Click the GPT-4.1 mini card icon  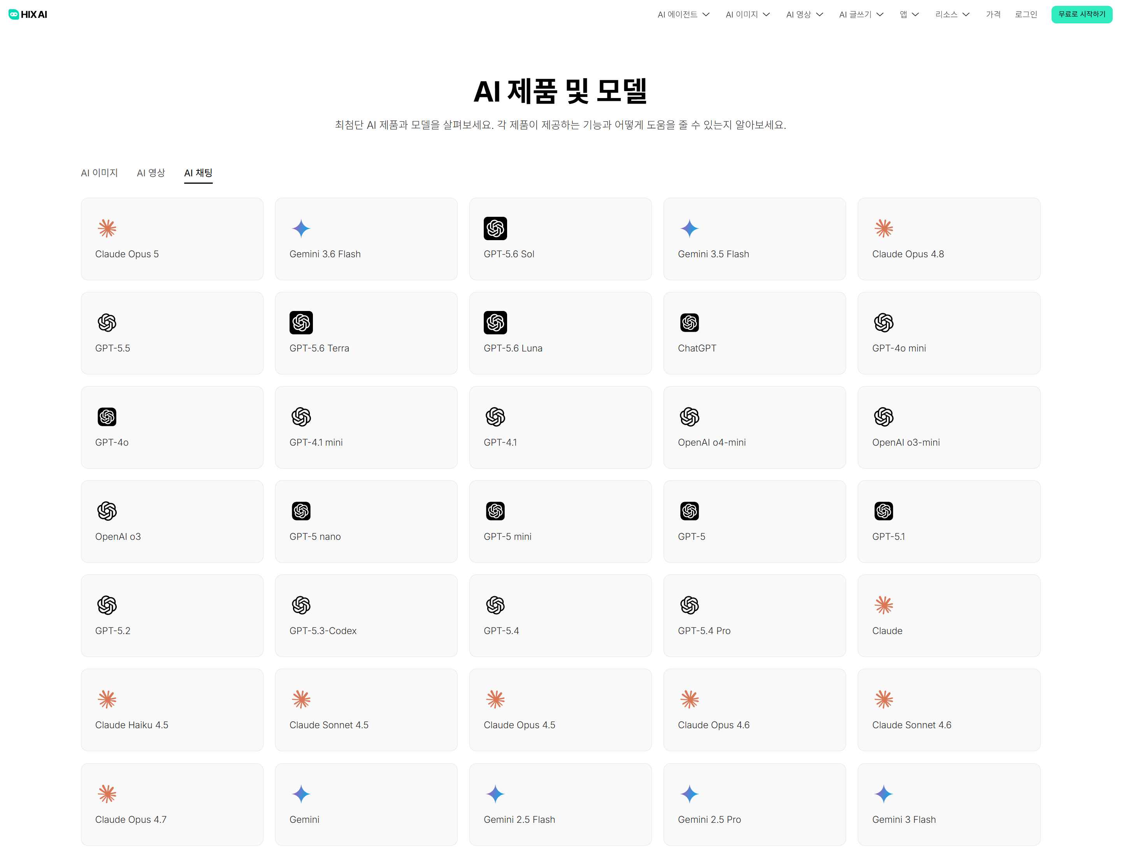point(301,417)
